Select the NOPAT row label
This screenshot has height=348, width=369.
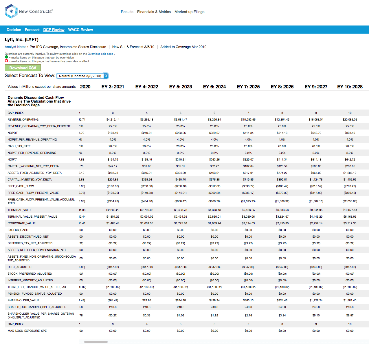[x=12, y=160]
